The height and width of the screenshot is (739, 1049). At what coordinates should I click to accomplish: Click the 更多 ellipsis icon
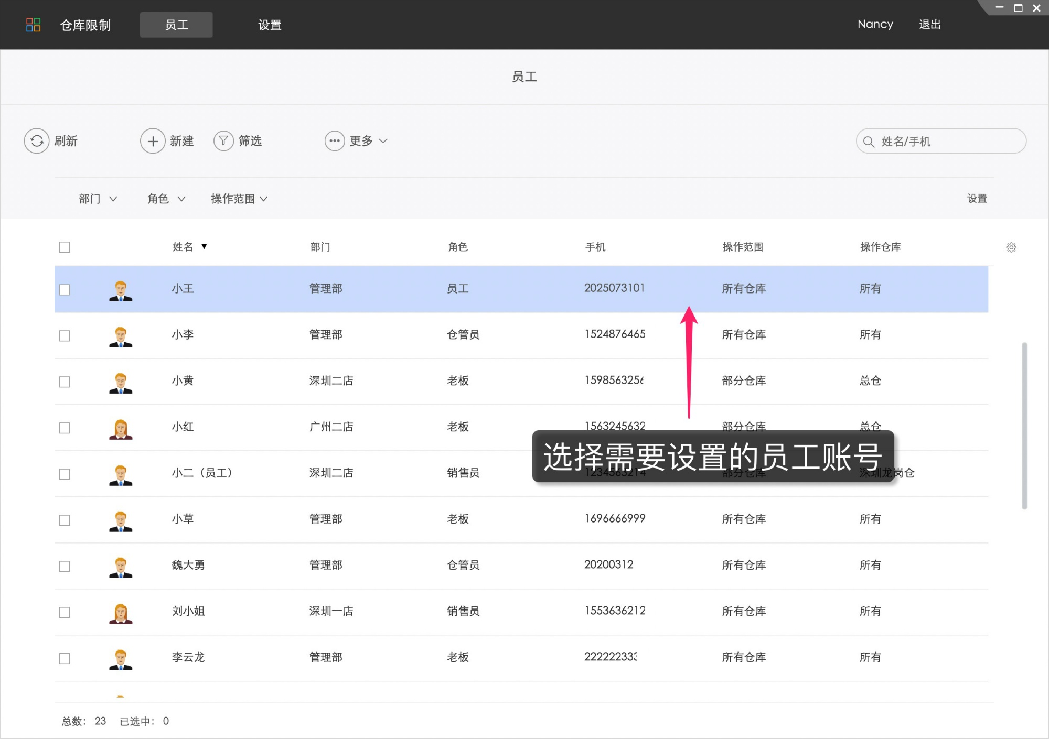click(335, 140)
